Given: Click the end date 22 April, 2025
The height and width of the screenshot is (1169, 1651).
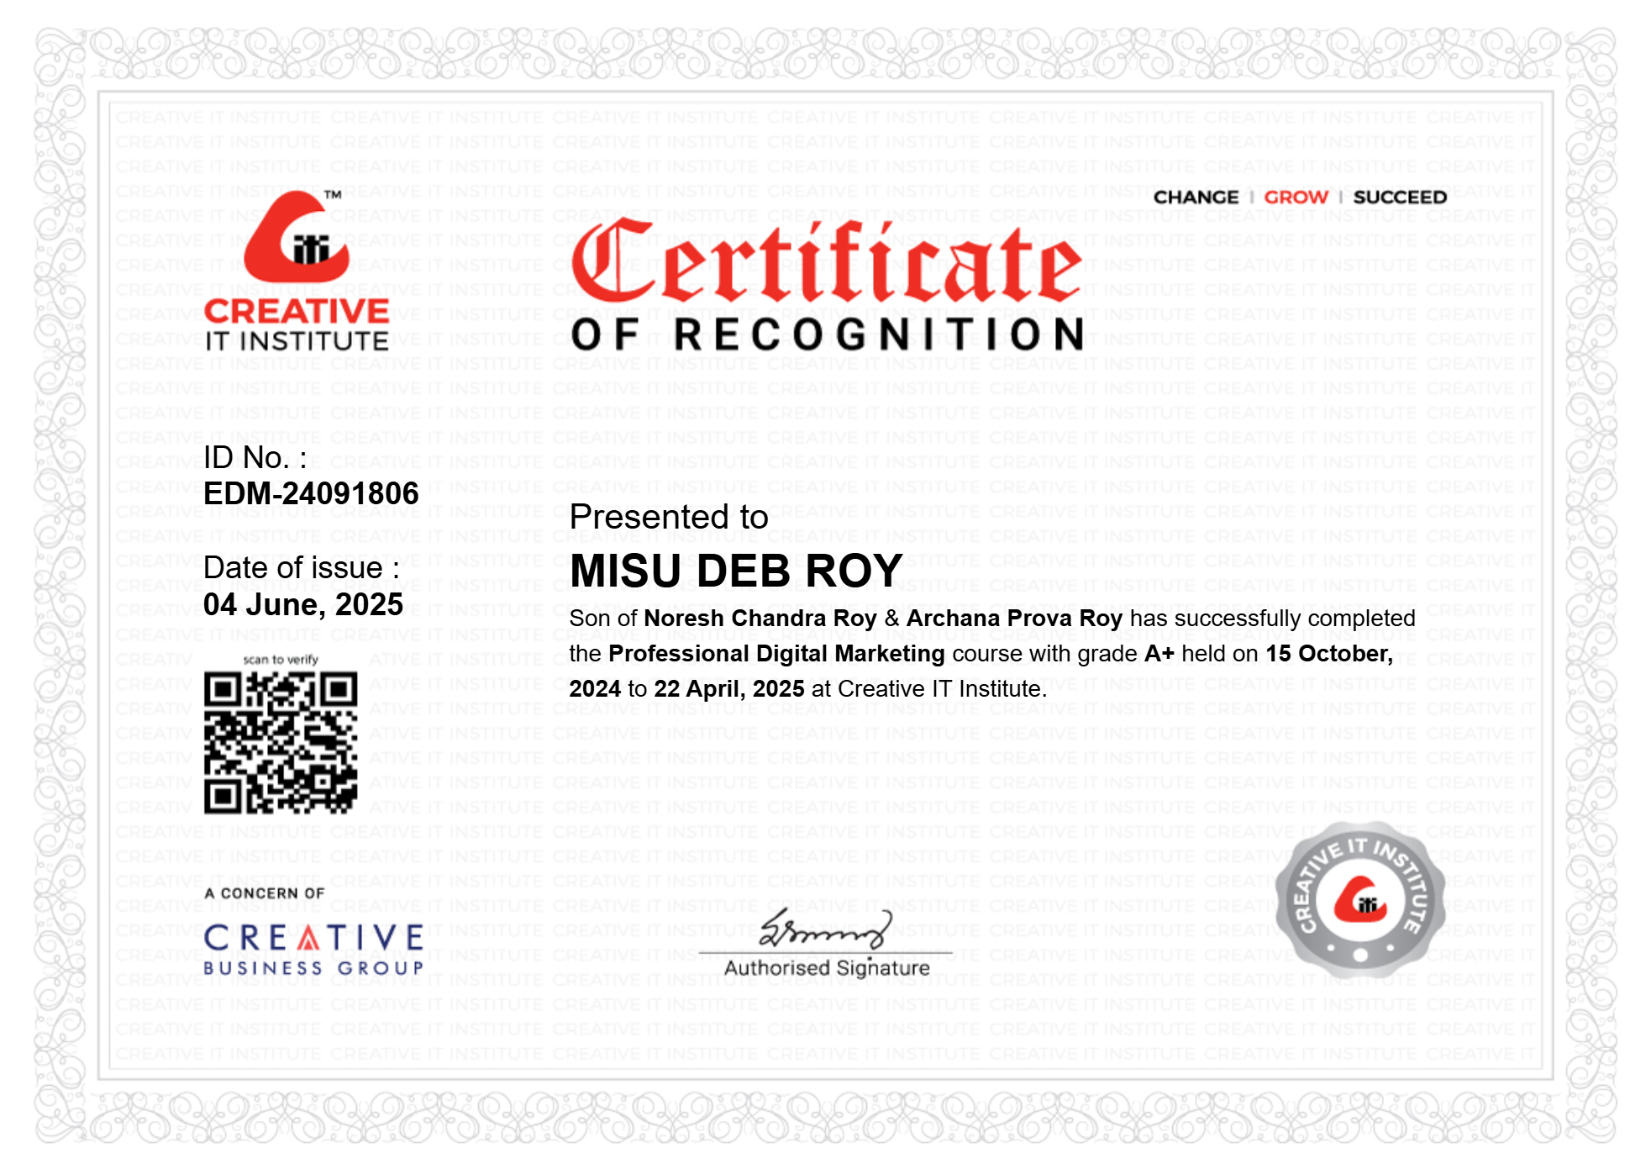Looking at the screenshot, I should click(x=729, y=689).
